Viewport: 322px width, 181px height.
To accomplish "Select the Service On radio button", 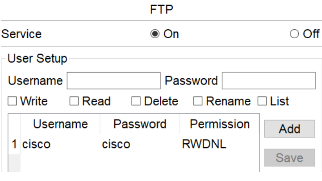I will coord(155,34).
